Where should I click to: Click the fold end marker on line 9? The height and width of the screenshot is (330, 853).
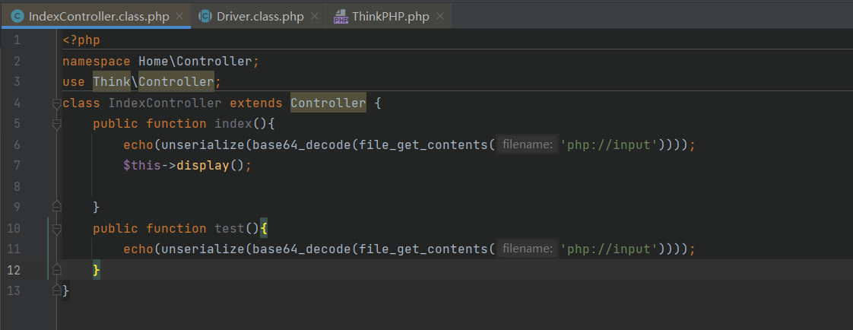click(x=56, y=206)
